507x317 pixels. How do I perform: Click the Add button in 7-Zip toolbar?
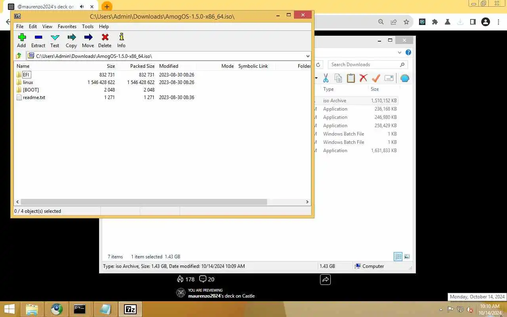(22, 40)
